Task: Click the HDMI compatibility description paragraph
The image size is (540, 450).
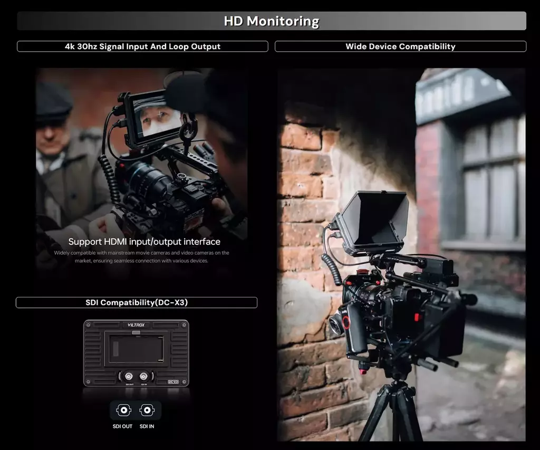Action: pyautogui.click(x=141, y=257)
